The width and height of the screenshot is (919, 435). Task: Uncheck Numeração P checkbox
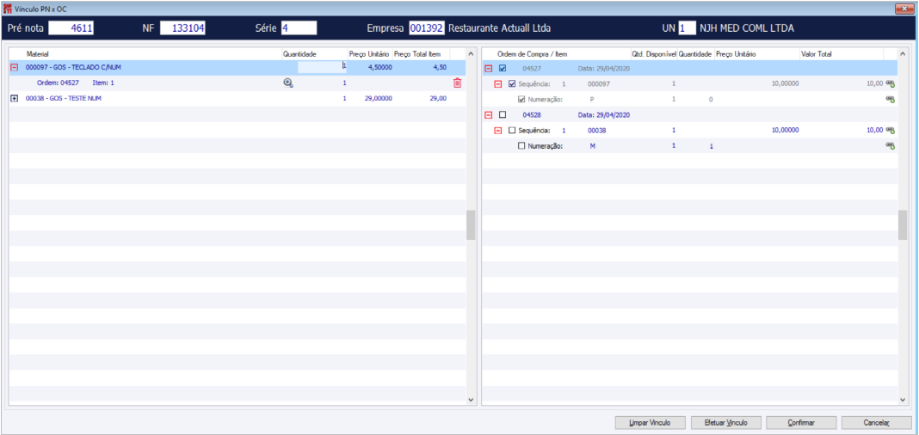[x=521, y=100]
